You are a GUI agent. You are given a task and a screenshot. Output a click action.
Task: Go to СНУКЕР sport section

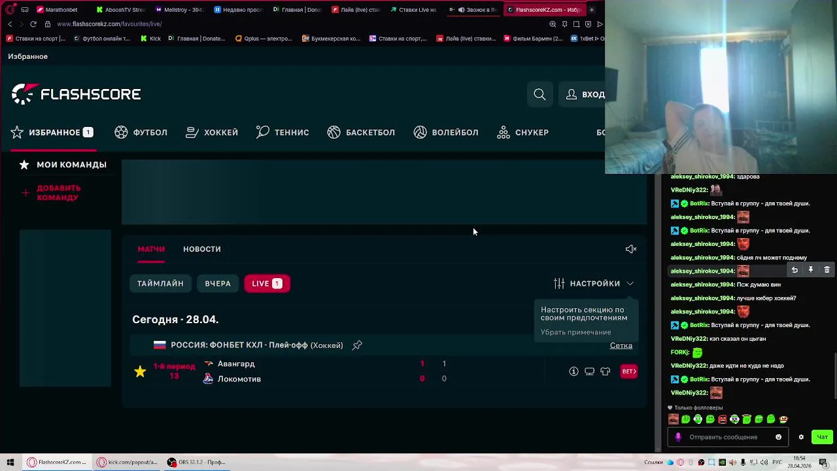[522, 132]
